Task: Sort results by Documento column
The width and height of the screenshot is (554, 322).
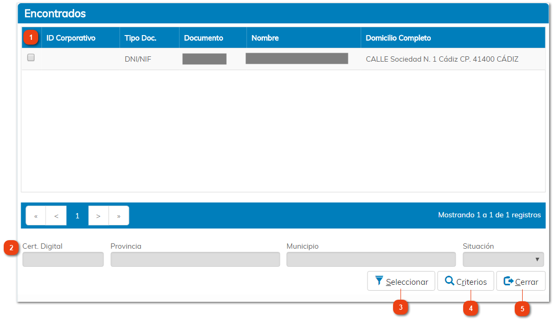Action: pos(203,38)
